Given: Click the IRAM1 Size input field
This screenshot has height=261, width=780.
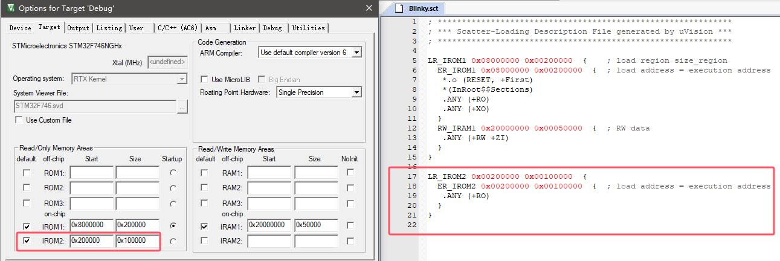Looking at the screenshot, I should 315,226.
